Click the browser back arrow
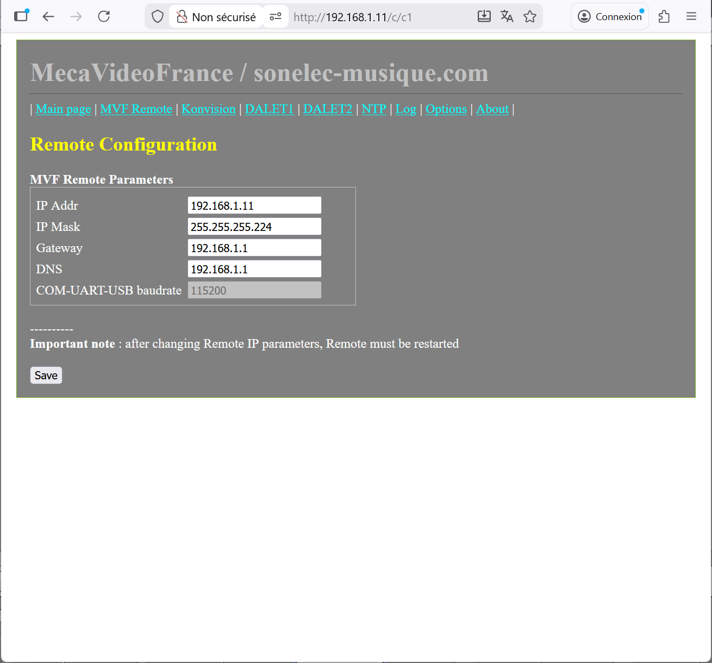712x663 pixels. tap(48, 16)
